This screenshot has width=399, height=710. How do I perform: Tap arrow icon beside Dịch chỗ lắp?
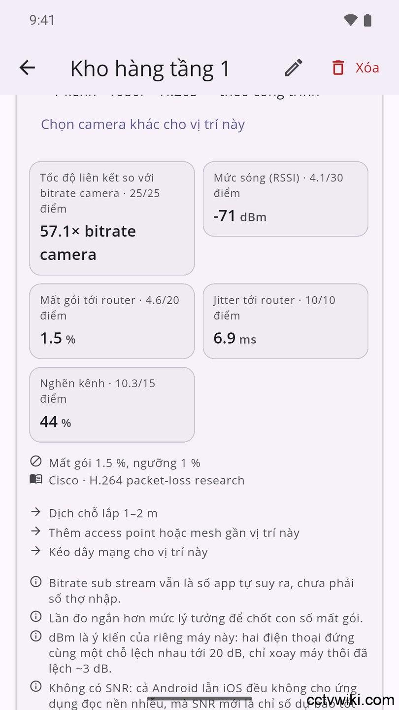(36, 512)
